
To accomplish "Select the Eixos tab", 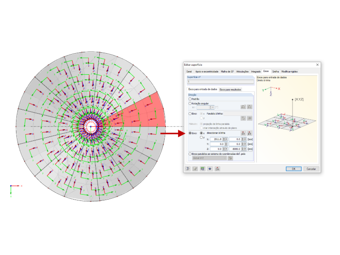I will pyautogui.click(x=266, y=71).
